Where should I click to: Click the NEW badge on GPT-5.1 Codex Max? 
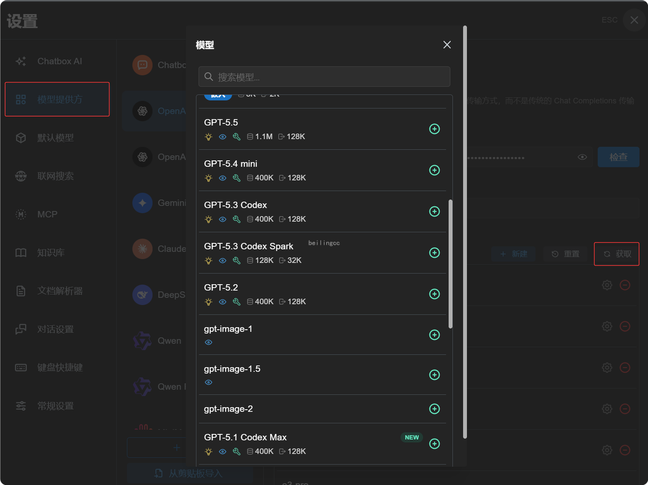[412, 437]
